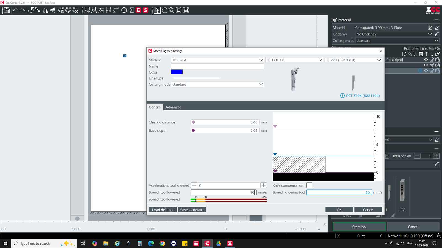
Task: Click the blue Color swatch
Action: pos(177,72)
